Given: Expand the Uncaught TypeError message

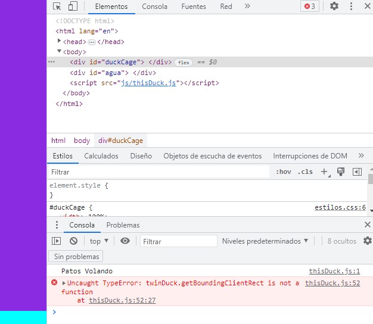Looking at the screenshot, I should (64, 283).
